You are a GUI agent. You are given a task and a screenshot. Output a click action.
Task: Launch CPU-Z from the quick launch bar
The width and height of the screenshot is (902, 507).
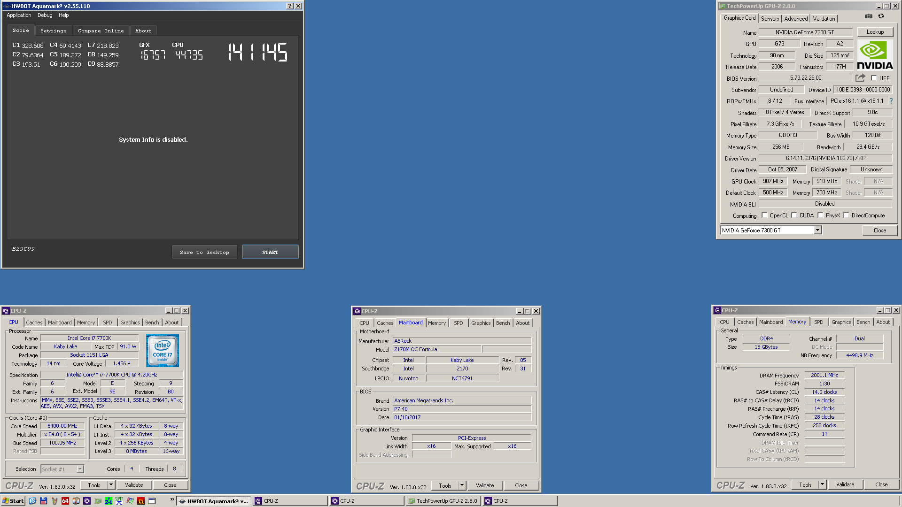tap(86, 501)
